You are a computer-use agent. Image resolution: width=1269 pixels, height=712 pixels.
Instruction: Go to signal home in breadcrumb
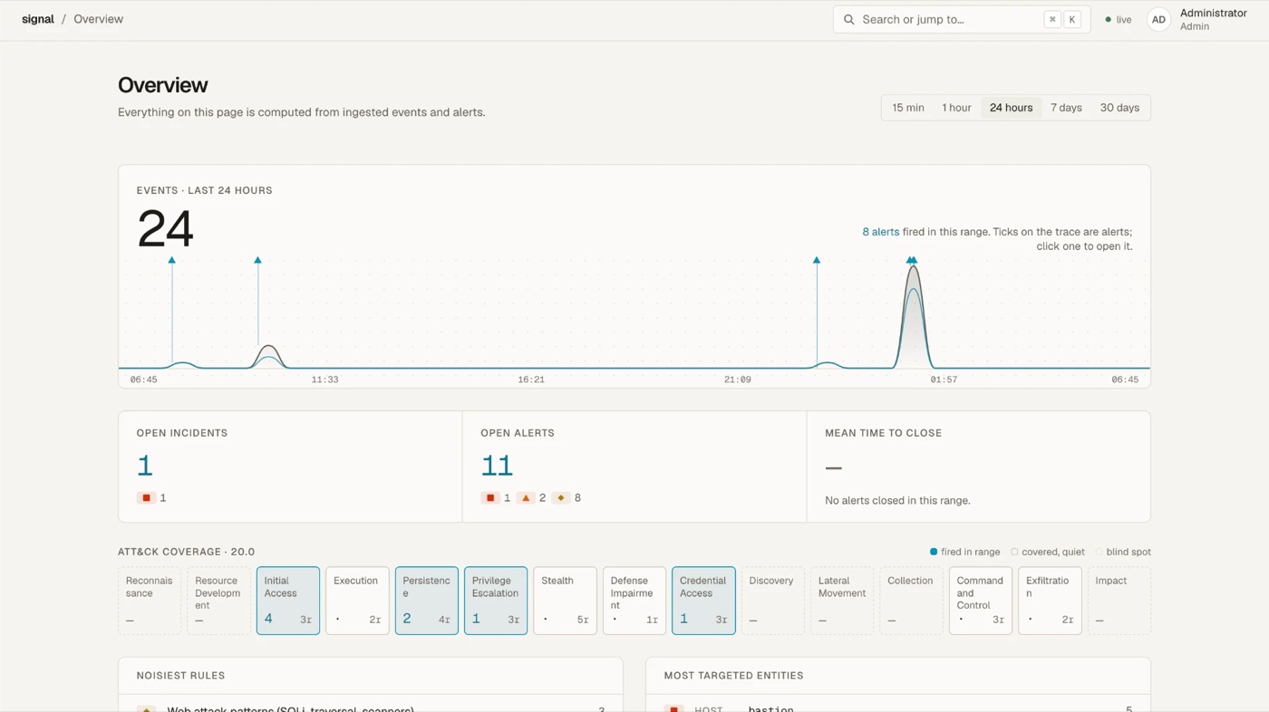point(38,19)
